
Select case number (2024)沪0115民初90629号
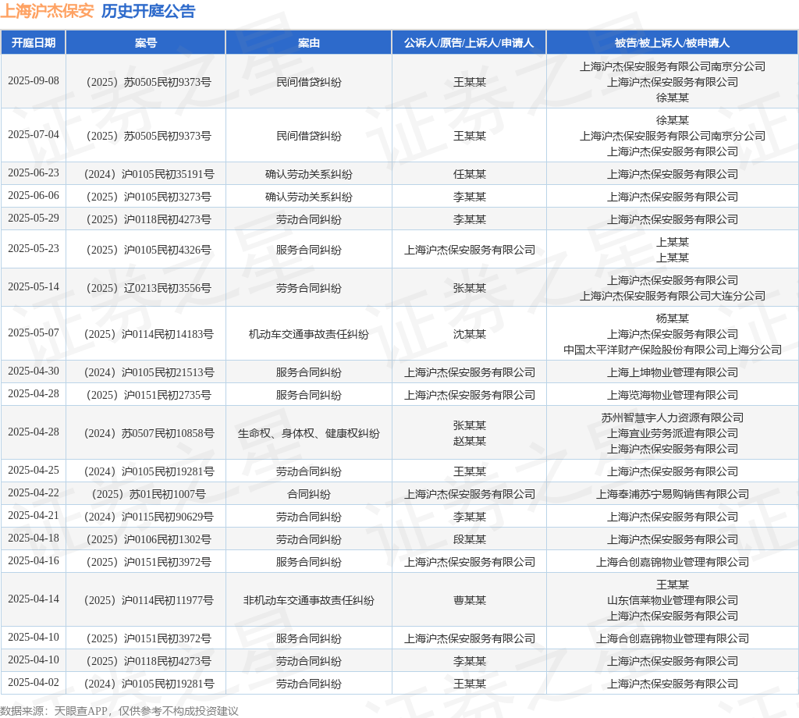(148, 517)
